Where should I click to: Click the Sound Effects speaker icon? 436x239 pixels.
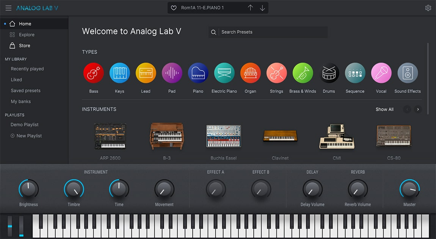pos(408,73)
